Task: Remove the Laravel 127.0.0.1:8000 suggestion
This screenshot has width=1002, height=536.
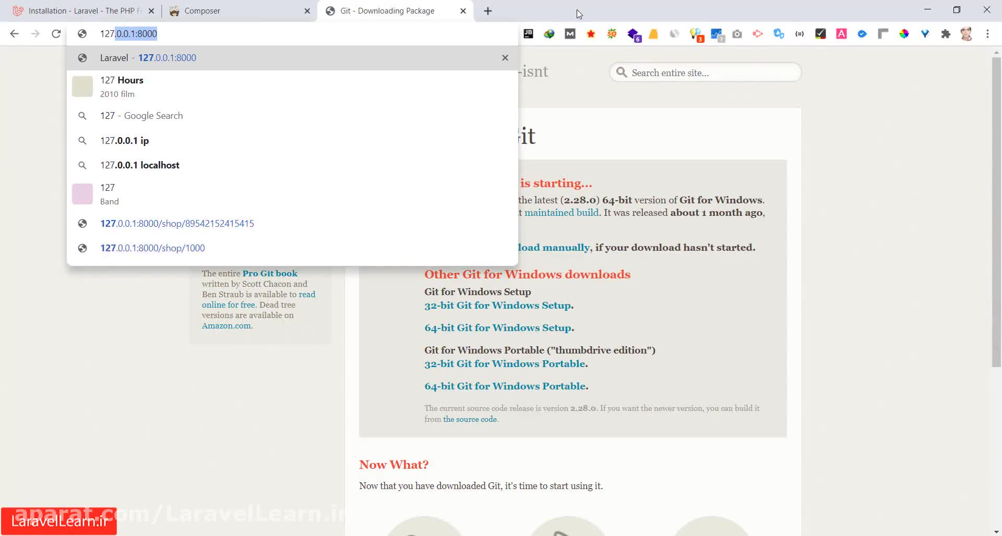Action: click(505, 58)
